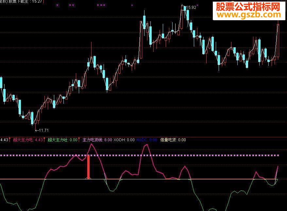Click the blue XGDC: 0.00 label
Viewport: 287px width, 211px height.
coord(147,140)
